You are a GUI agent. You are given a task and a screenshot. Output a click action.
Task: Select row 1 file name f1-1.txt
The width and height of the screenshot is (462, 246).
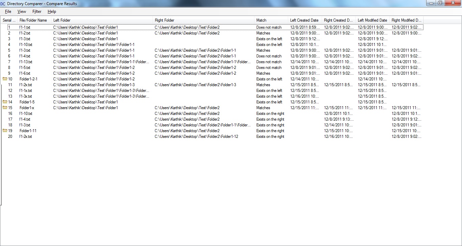pos(25,27)
